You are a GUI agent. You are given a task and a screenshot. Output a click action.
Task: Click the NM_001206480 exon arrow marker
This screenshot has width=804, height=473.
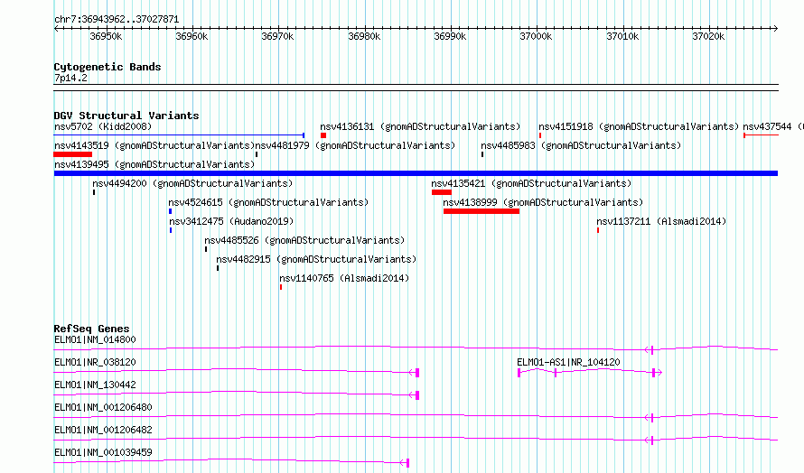[x=650, y=418]
